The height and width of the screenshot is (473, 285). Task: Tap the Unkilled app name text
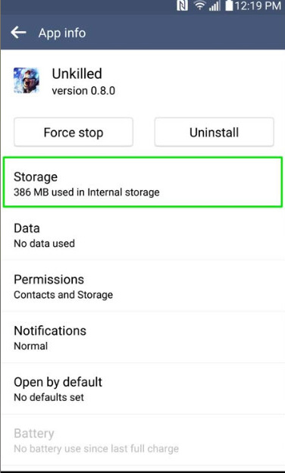(x=77, y=74)
